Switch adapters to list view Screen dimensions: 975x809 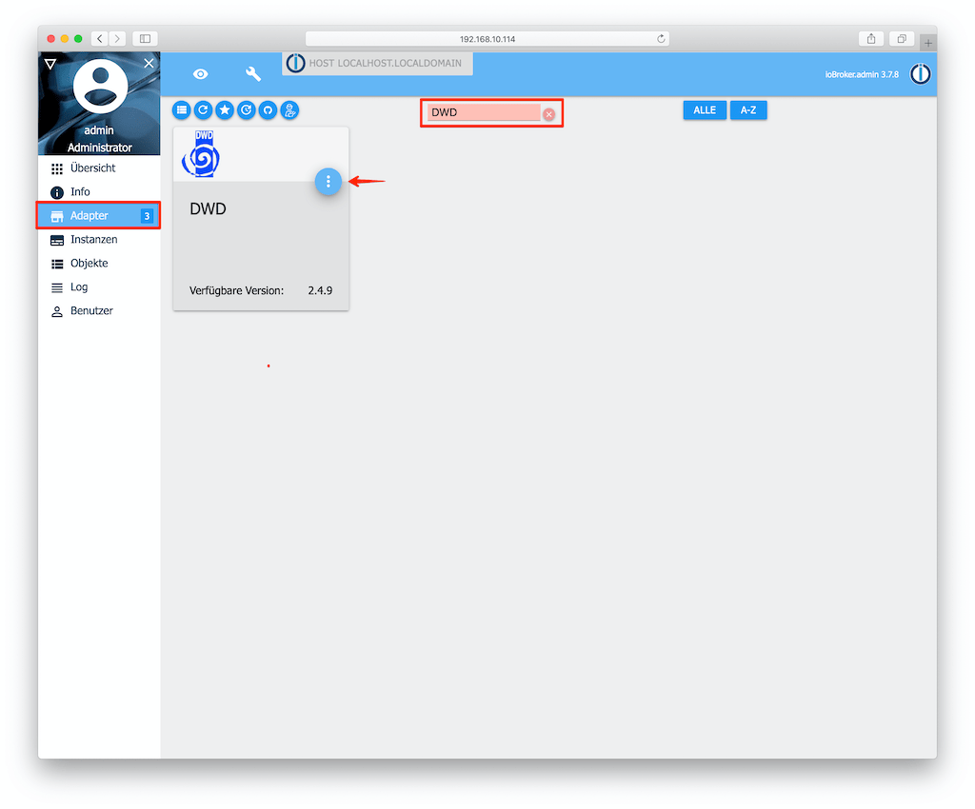pos(182,110)
